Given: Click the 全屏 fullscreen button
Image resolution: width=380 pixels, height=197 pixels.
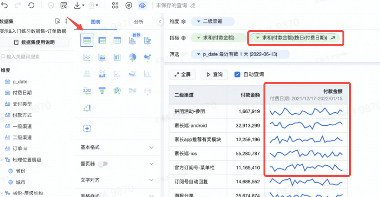Looking at the screenshot, I should (182, 75).
